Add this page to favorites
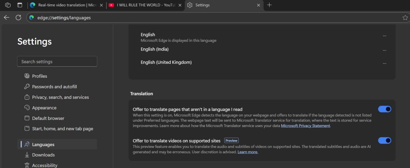This screenshot has width=410, height=168. (x=405, y=17)
